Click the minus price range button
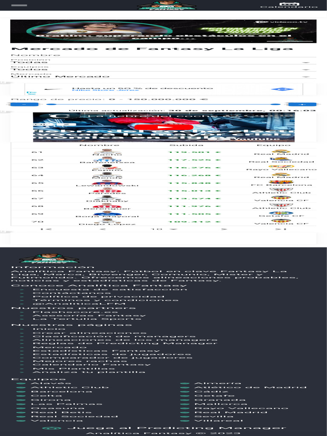This screenshot has height=436, width=327. click(x=24, y=105)
